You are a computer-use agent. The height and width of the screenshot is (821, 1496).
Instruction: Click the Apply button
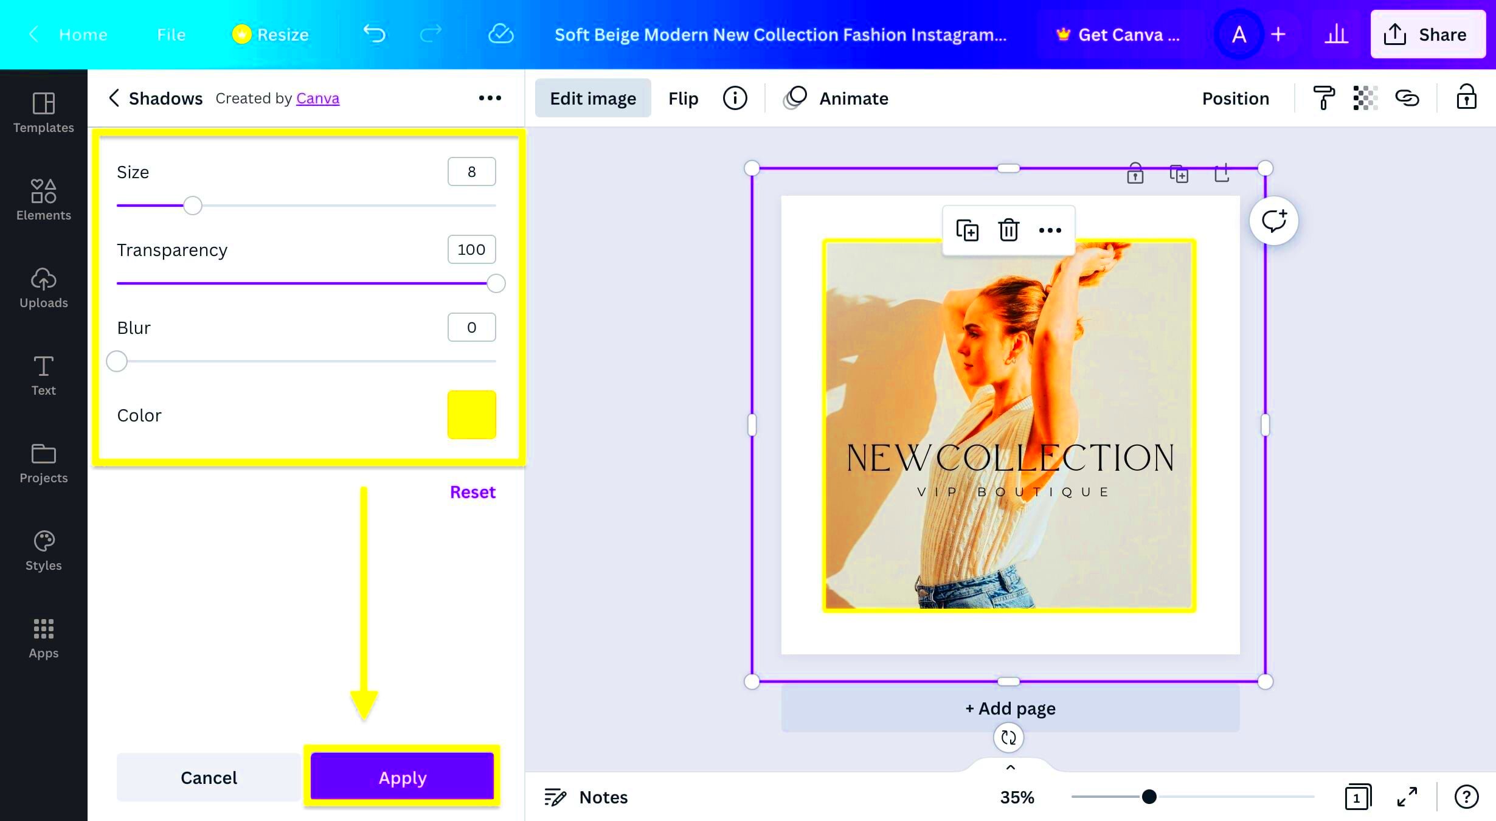403,778
